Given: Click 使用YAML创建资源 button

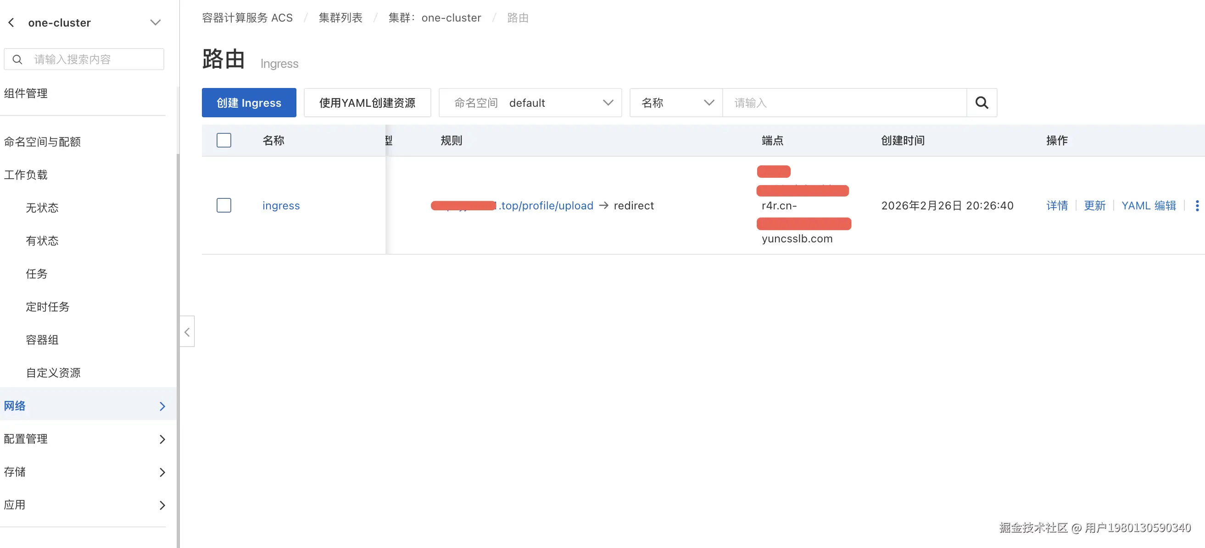Looking at the screenshot, I should (367, 103).
